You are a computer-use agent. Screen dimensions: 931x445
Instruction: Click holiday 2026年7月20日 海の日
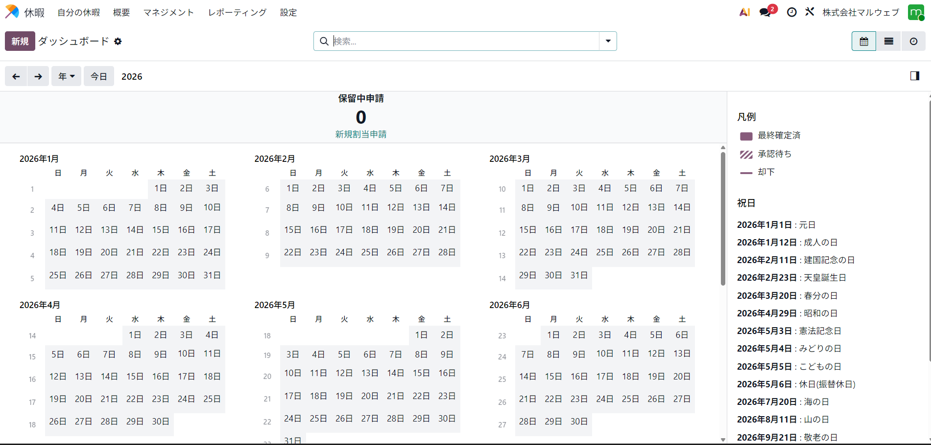pos(783,402)
